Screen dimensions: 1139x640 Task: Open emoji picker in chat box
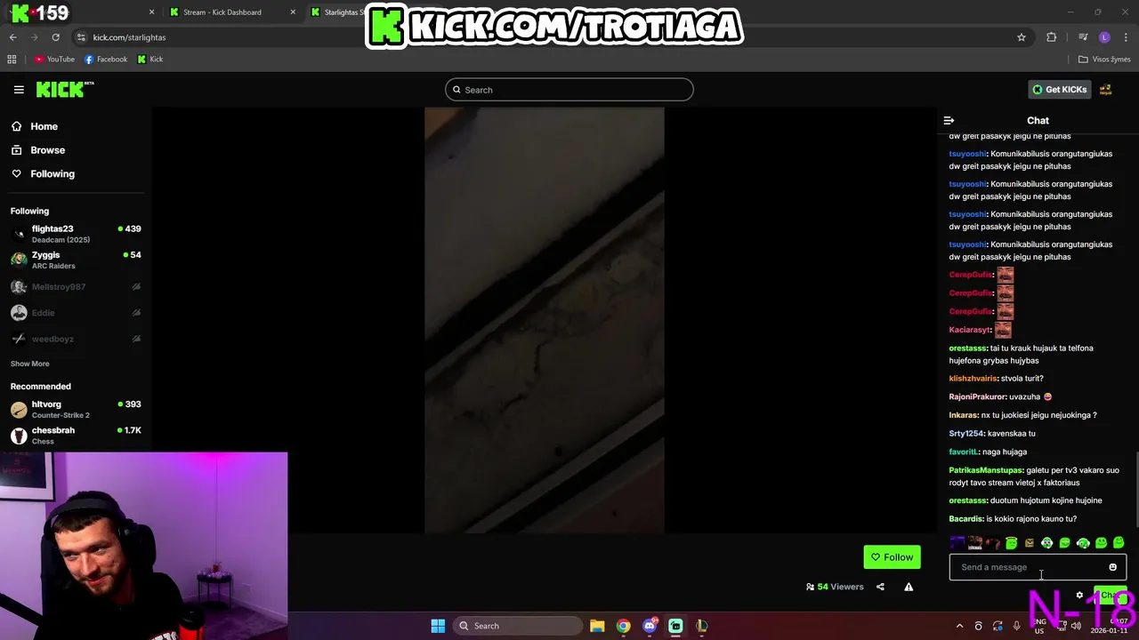(x=1112, y=567)
